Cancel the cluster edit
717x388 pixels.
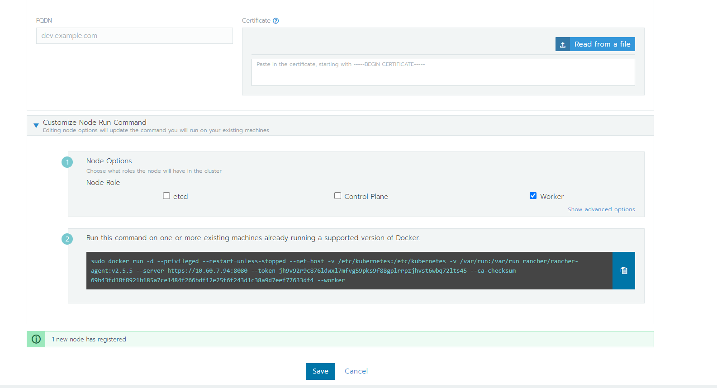point(356,371)
